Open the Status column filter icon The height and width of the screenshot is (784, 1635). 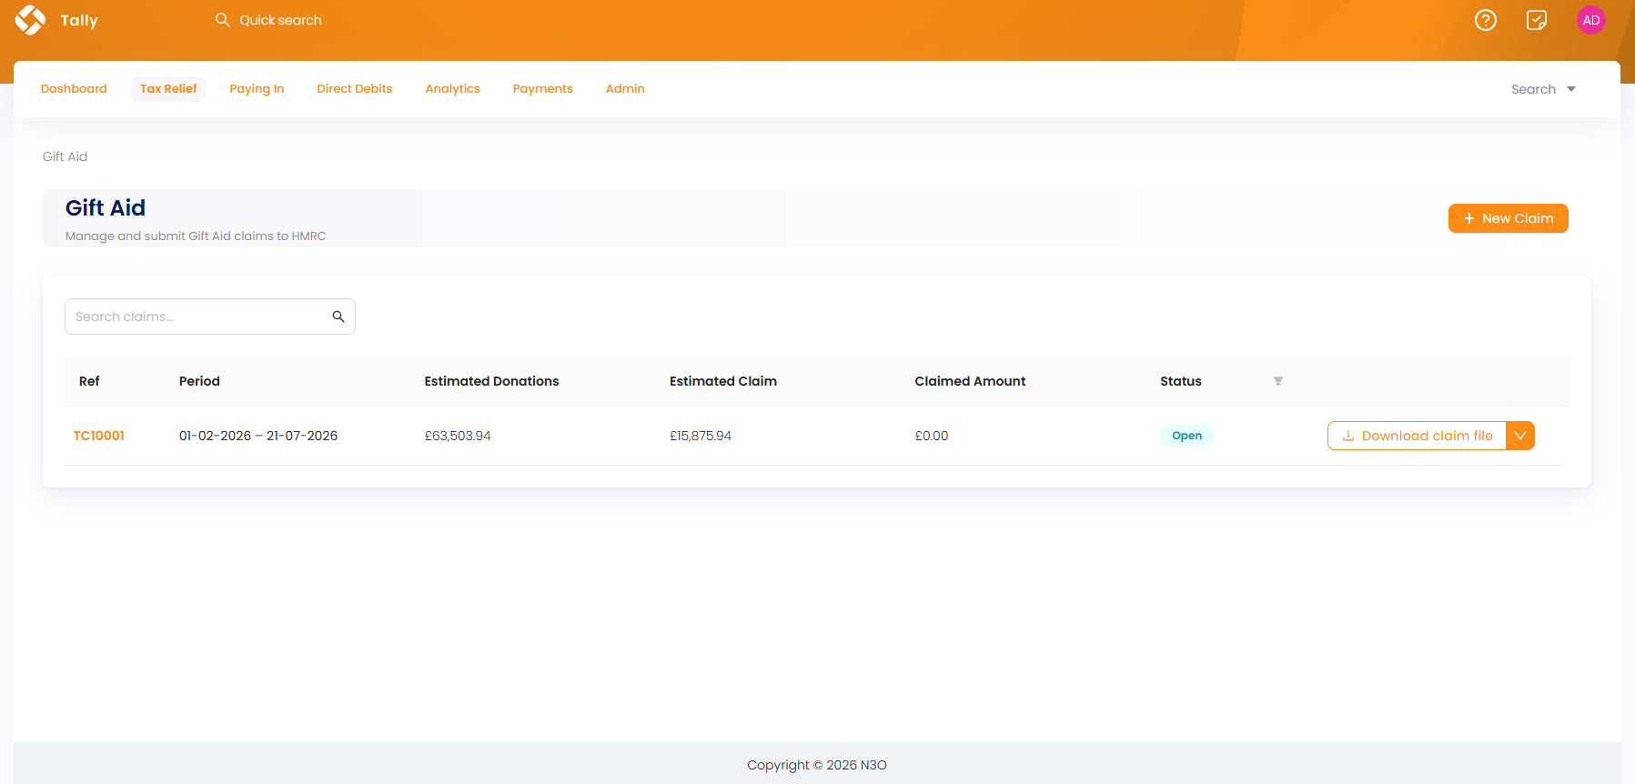coord(1278,381)
